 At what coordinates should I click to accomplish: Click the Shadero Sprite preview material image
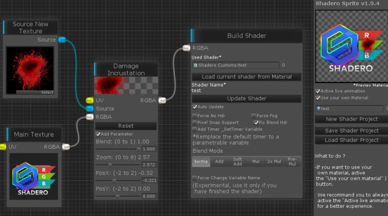click(x=352, y=46)
